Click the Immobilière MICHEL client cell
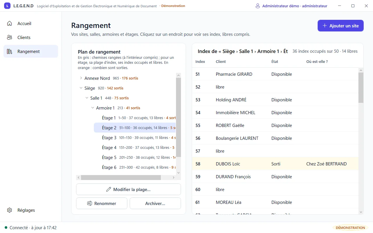Image resolution: width=373 pixels, height=233 pixels. pos(235,112)
